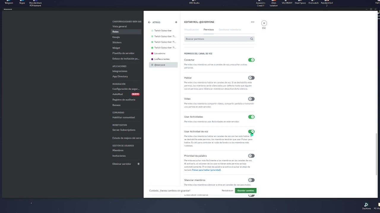The height and width of the screenshot is (213, 380).
Task: Open Overwatch desktop shortcut
Action: coord(313,2)
